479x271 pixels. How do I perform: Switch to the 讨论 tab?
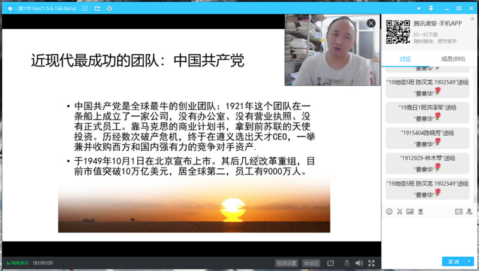[x=405, y=59]
